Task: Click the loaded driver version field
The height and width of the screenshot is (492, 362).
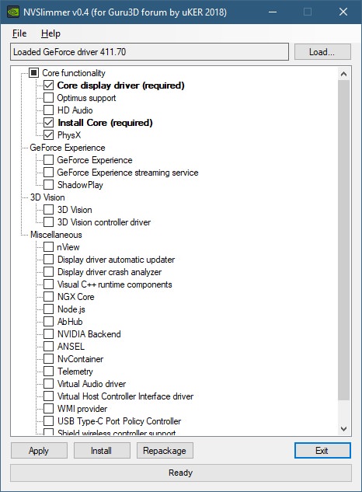Action: (x=149, y=52)
